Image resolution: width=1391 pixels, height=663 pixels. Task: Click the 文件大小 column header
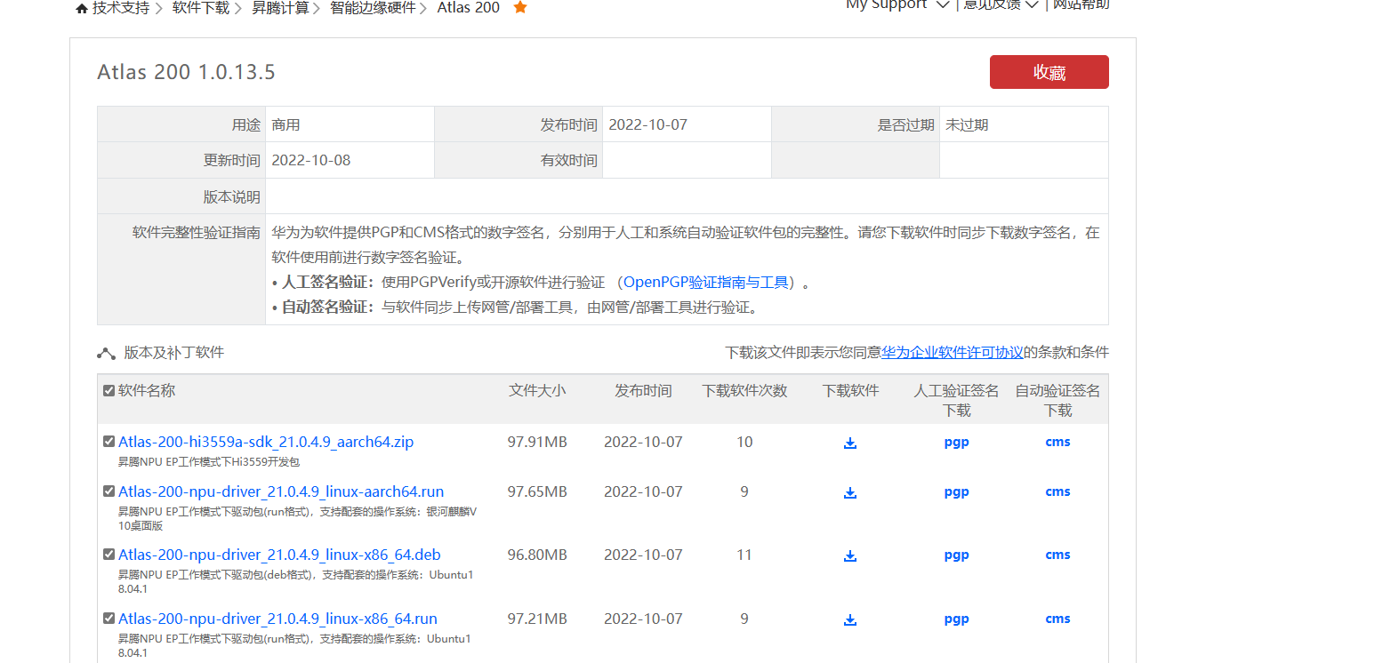pos(537,391)
